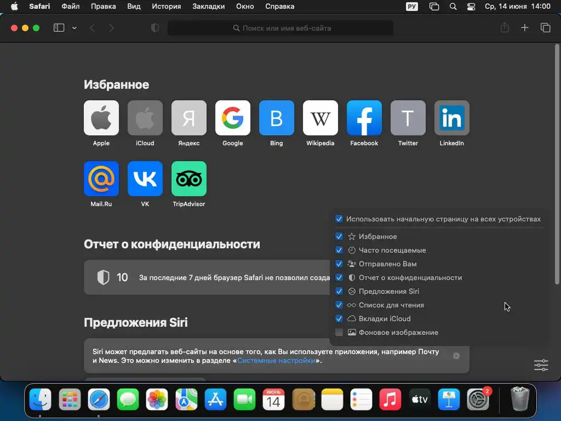Uncheck Список для чтения checkbox
Screen dimensions: 561x421
(339, 305)
